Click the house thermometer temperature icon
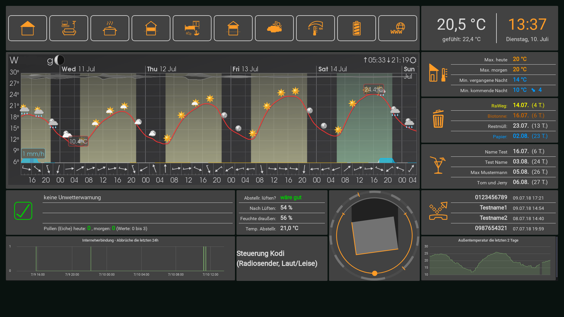This screenshot has height=317, width=564. coord(438,73)
